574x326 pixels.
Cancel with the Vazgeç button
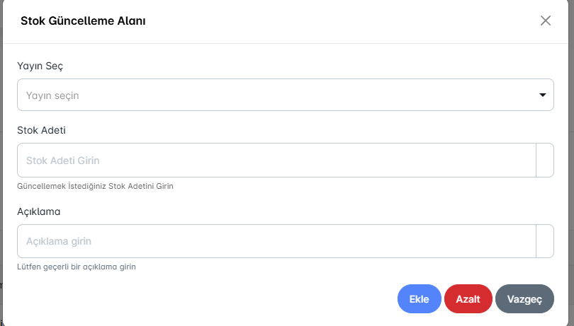524,299
